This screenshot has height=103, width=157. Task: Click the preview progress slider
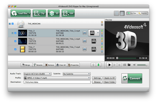(126, 58)
